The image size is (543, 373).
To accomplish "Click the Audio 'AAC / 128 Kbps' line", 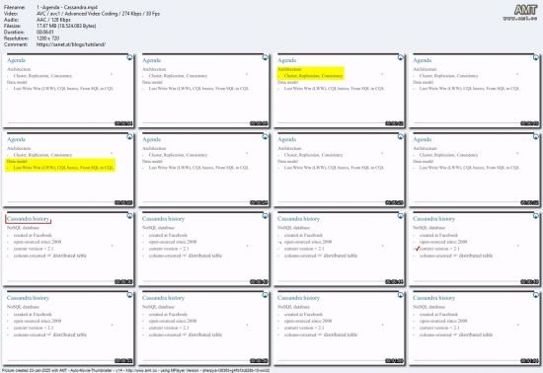I will [x=53, y=20].
